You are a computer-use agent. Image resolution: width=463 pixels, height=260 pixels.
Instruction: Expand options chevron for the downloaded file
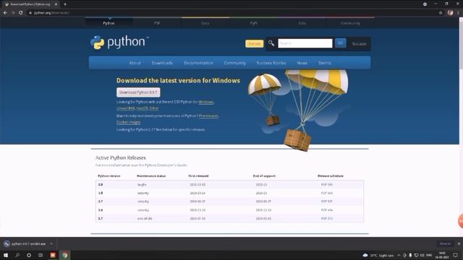pos(51,244)
